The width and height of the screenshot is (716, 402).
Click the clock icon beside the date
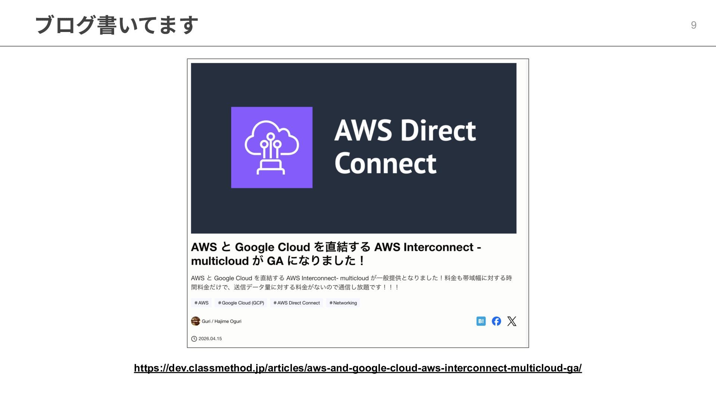click(194, 339)
